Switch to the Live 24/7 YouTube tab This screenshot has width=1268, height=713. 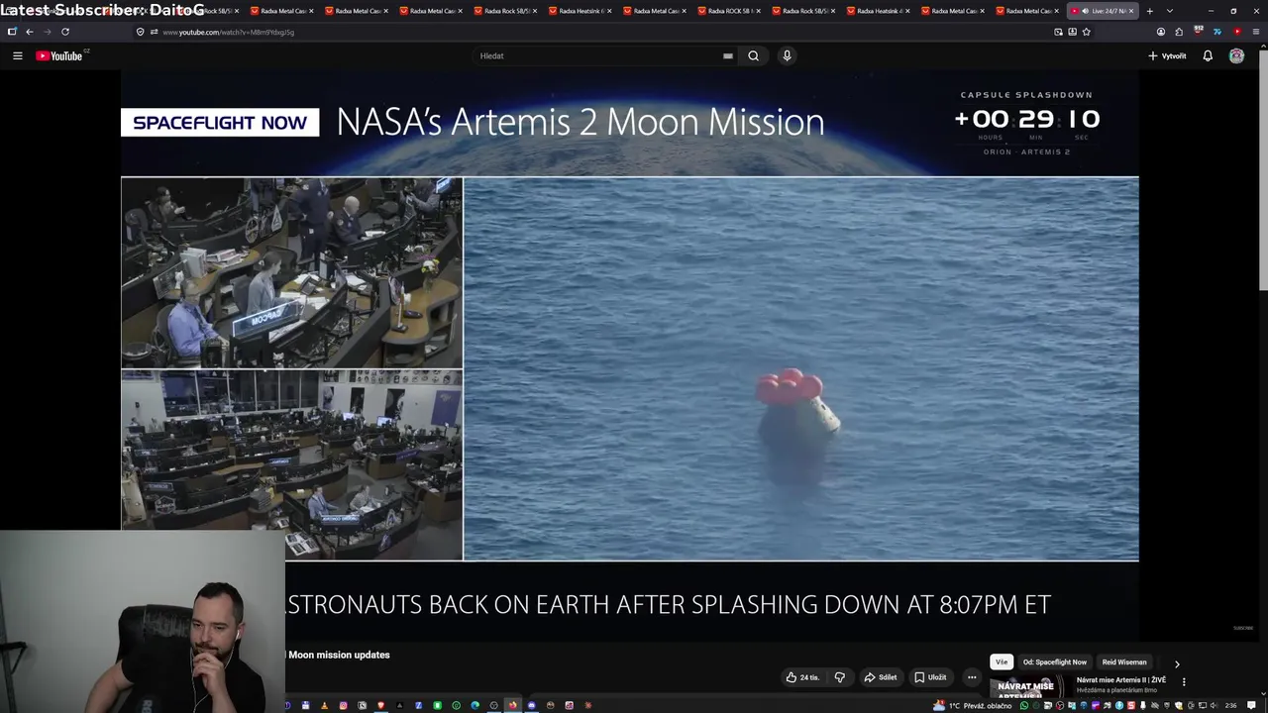(x=1103, y=11)
